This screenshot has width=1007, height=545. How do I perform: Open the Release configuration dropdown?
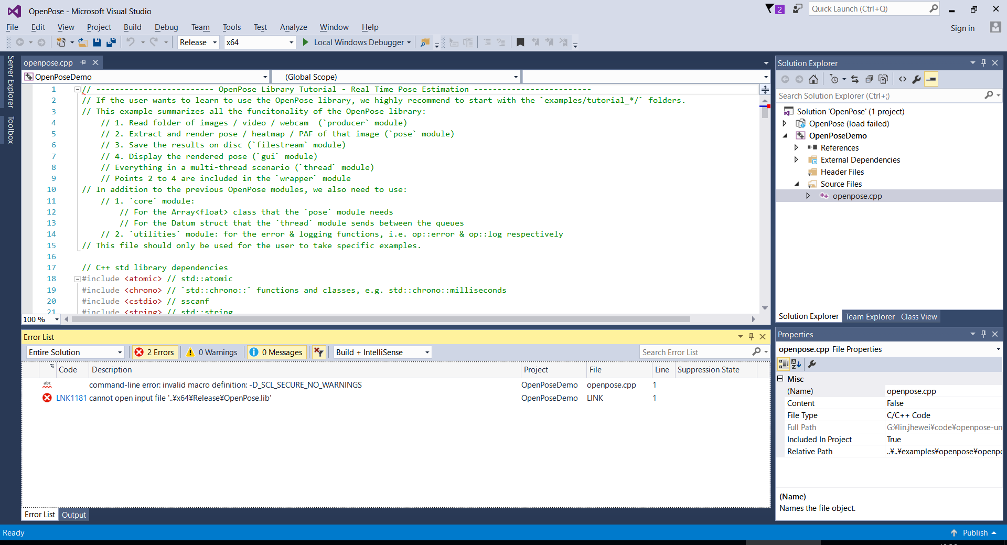[198, 42]
